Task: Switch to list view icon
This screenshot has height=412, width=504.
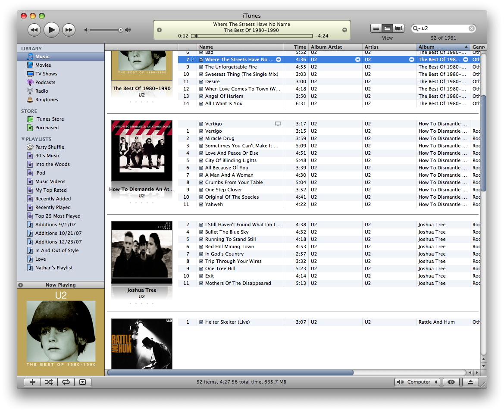Action: click(x=376, y=28)
